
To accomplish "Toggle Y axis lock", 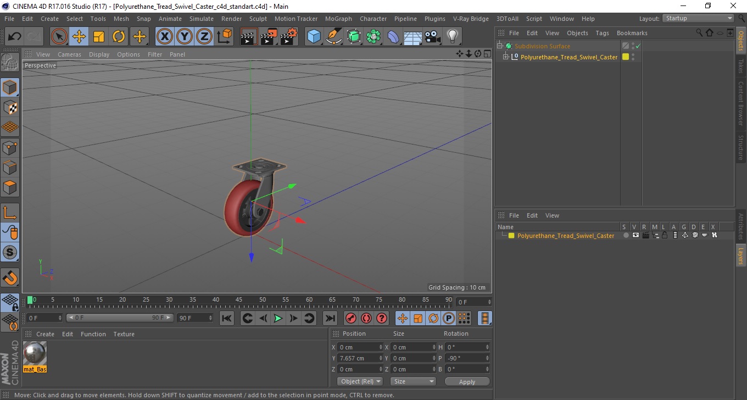I will pos(185,37).
